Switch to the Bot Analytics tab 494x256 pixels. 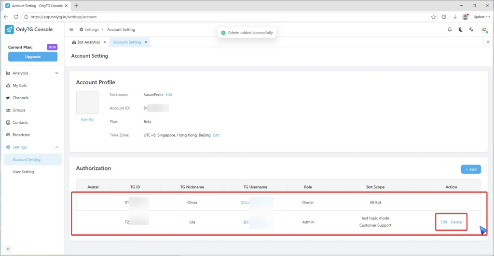pos(88,42)
